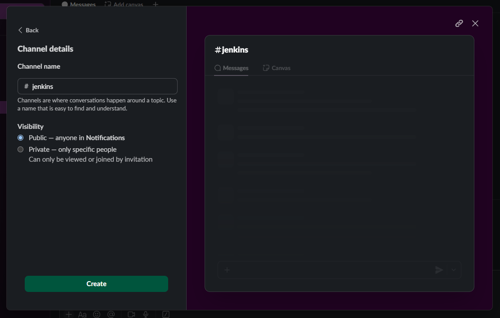The height and width of the screenshot is (318, 500).
Task: Click the green Create button
Action: coord(96,284)
